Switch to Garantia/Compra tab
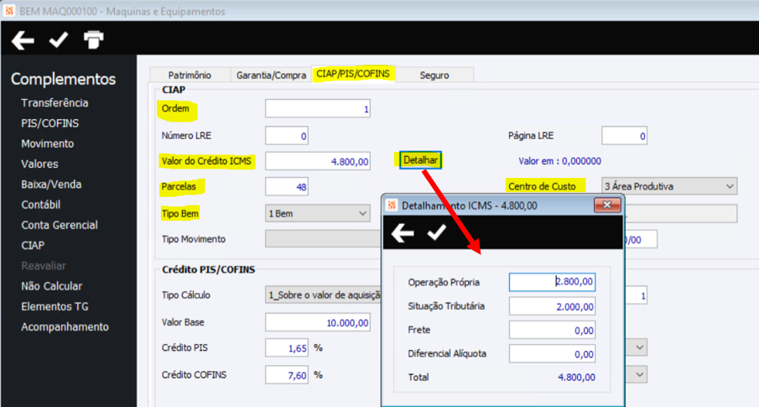This screenshot has width=759, height=407. pyautogui.click(x=271, y=75)
